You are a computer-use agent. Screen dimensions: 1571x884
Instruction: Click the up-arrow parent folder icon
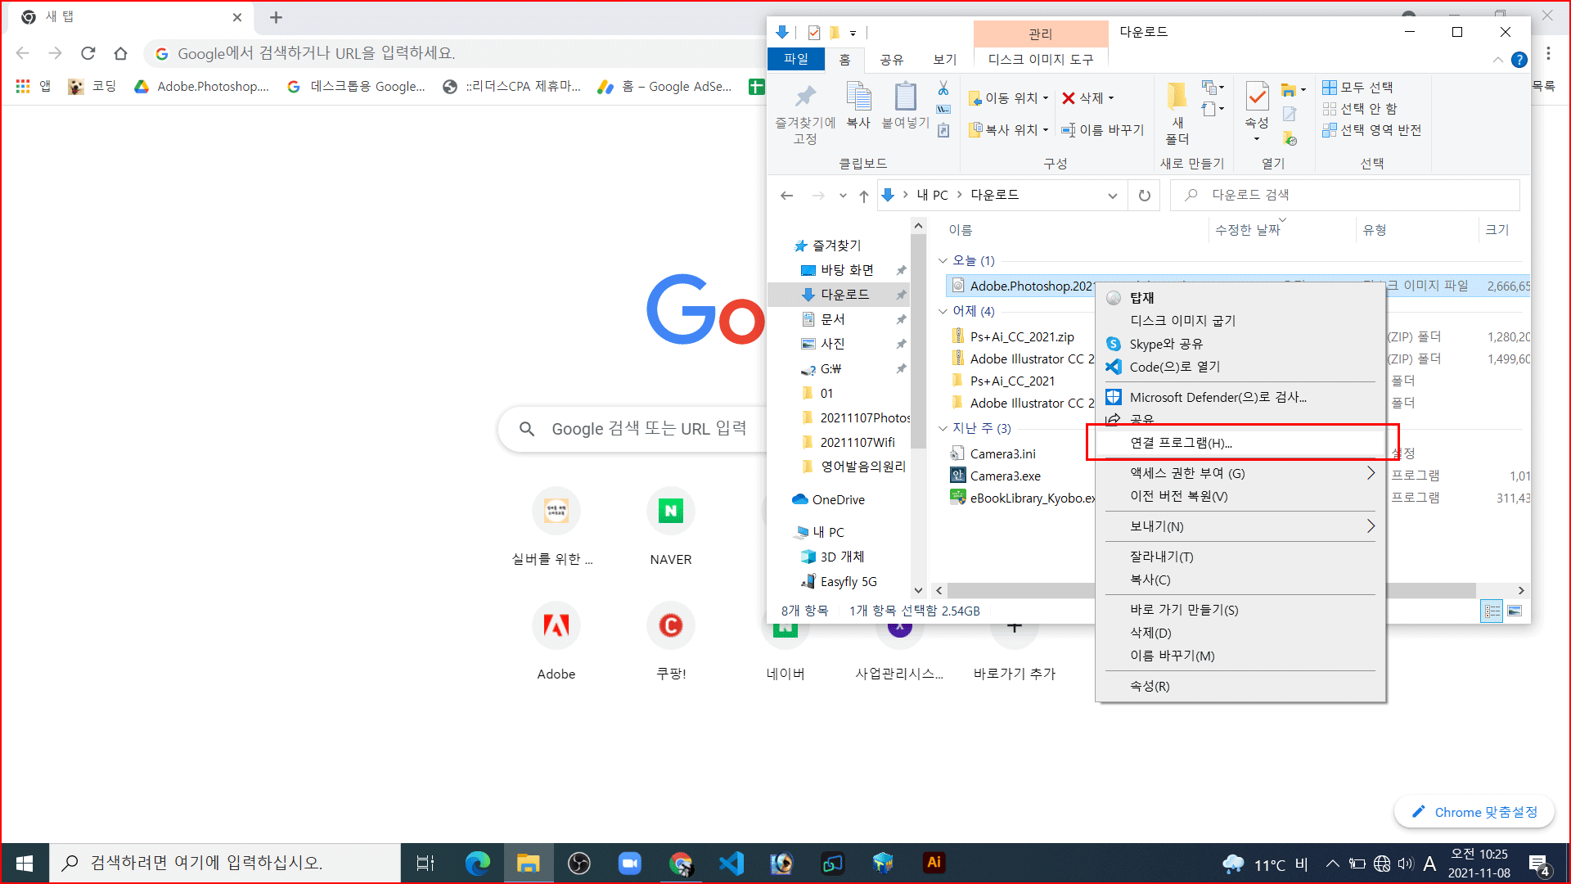click(x=863, y=196)
